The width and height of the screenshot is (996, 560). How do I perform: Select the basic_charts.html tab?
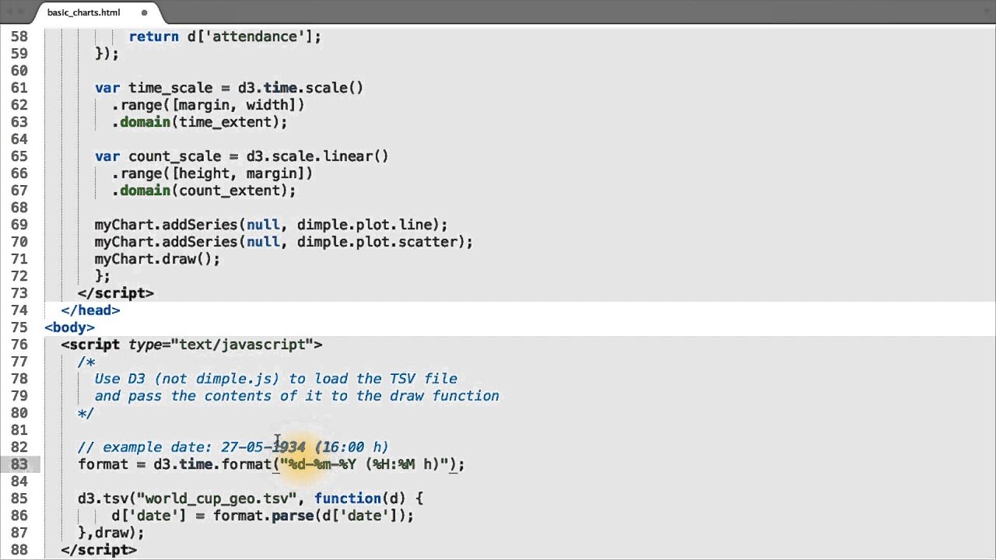83,12
